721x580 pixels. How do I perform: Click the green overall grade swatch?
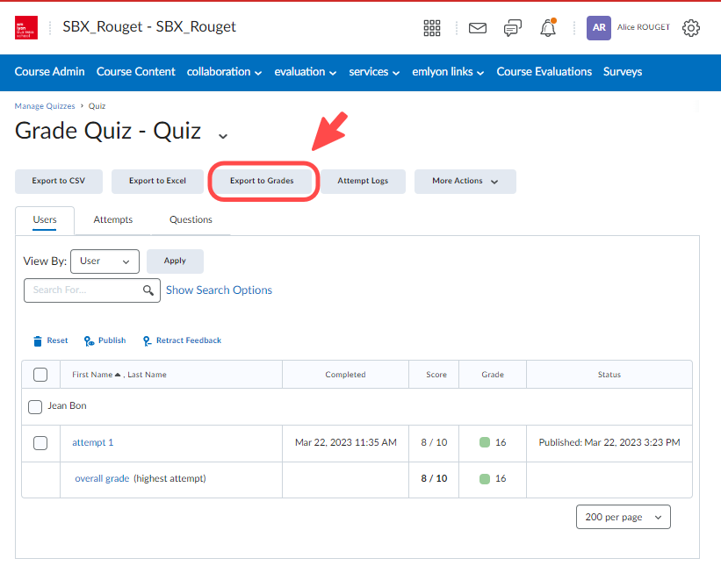tap(485, 479)
